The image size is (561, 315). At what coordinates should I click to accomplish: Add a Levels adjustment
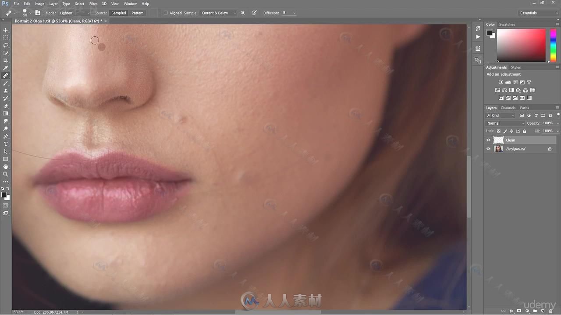coord(508,82)
